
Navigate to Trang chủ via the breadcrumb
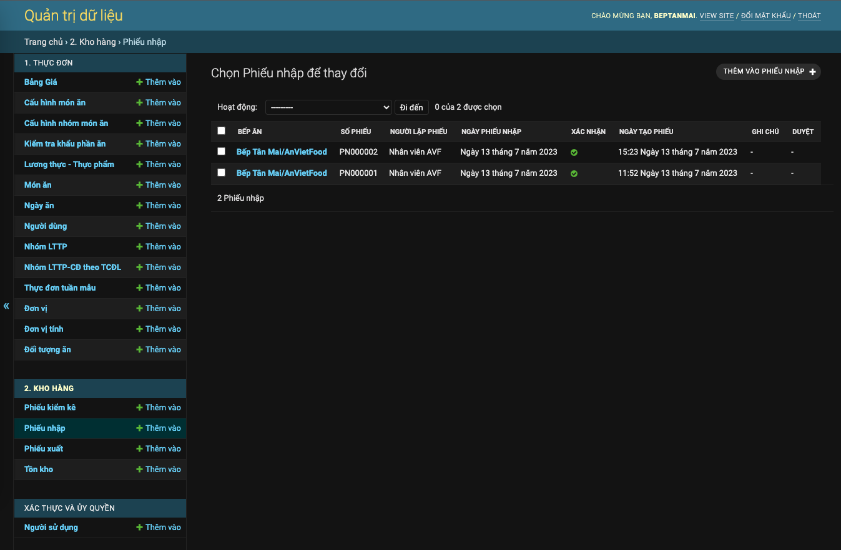(42, 42)
